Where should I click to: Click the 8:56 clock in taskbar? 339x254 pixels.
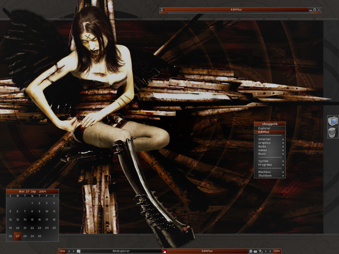tap(277, 251)
